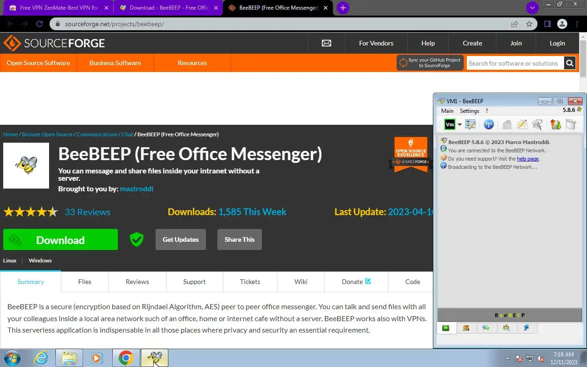
Task: Toggle Chrome side panel icon
Action: point(547,24)
